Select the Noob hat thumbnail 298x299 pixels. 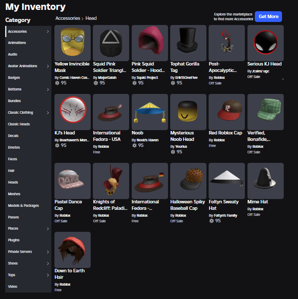(150, 112)
